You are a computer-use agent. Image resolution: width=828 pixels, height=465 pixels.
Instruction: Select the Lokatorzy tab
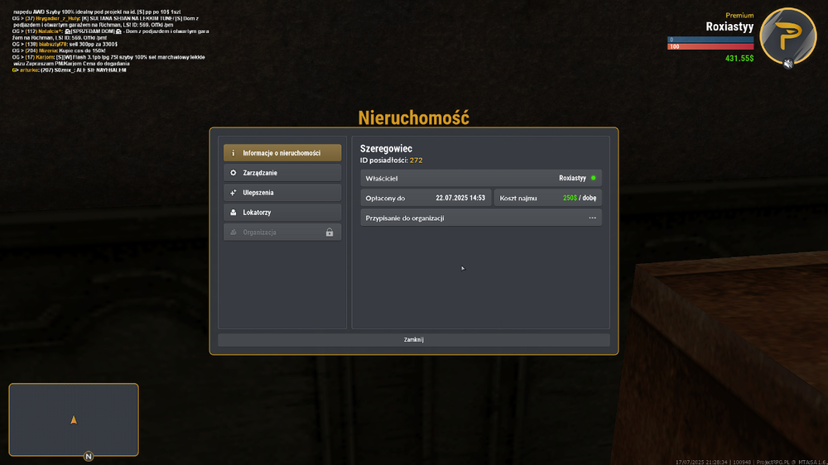pos(282,212)
